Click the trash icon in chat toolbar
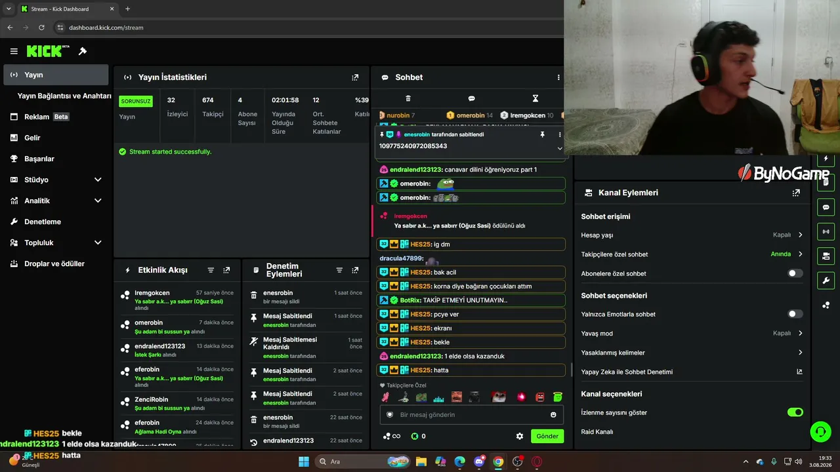This screenshot has height=472, width=840. tap(408, 98)
